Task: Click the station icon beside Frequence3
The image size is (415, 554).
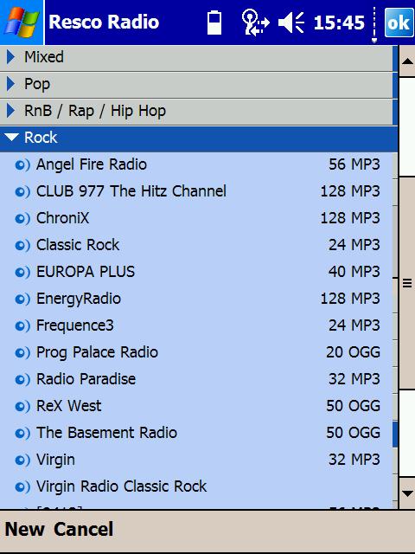Action: click(x=22, y=326)
